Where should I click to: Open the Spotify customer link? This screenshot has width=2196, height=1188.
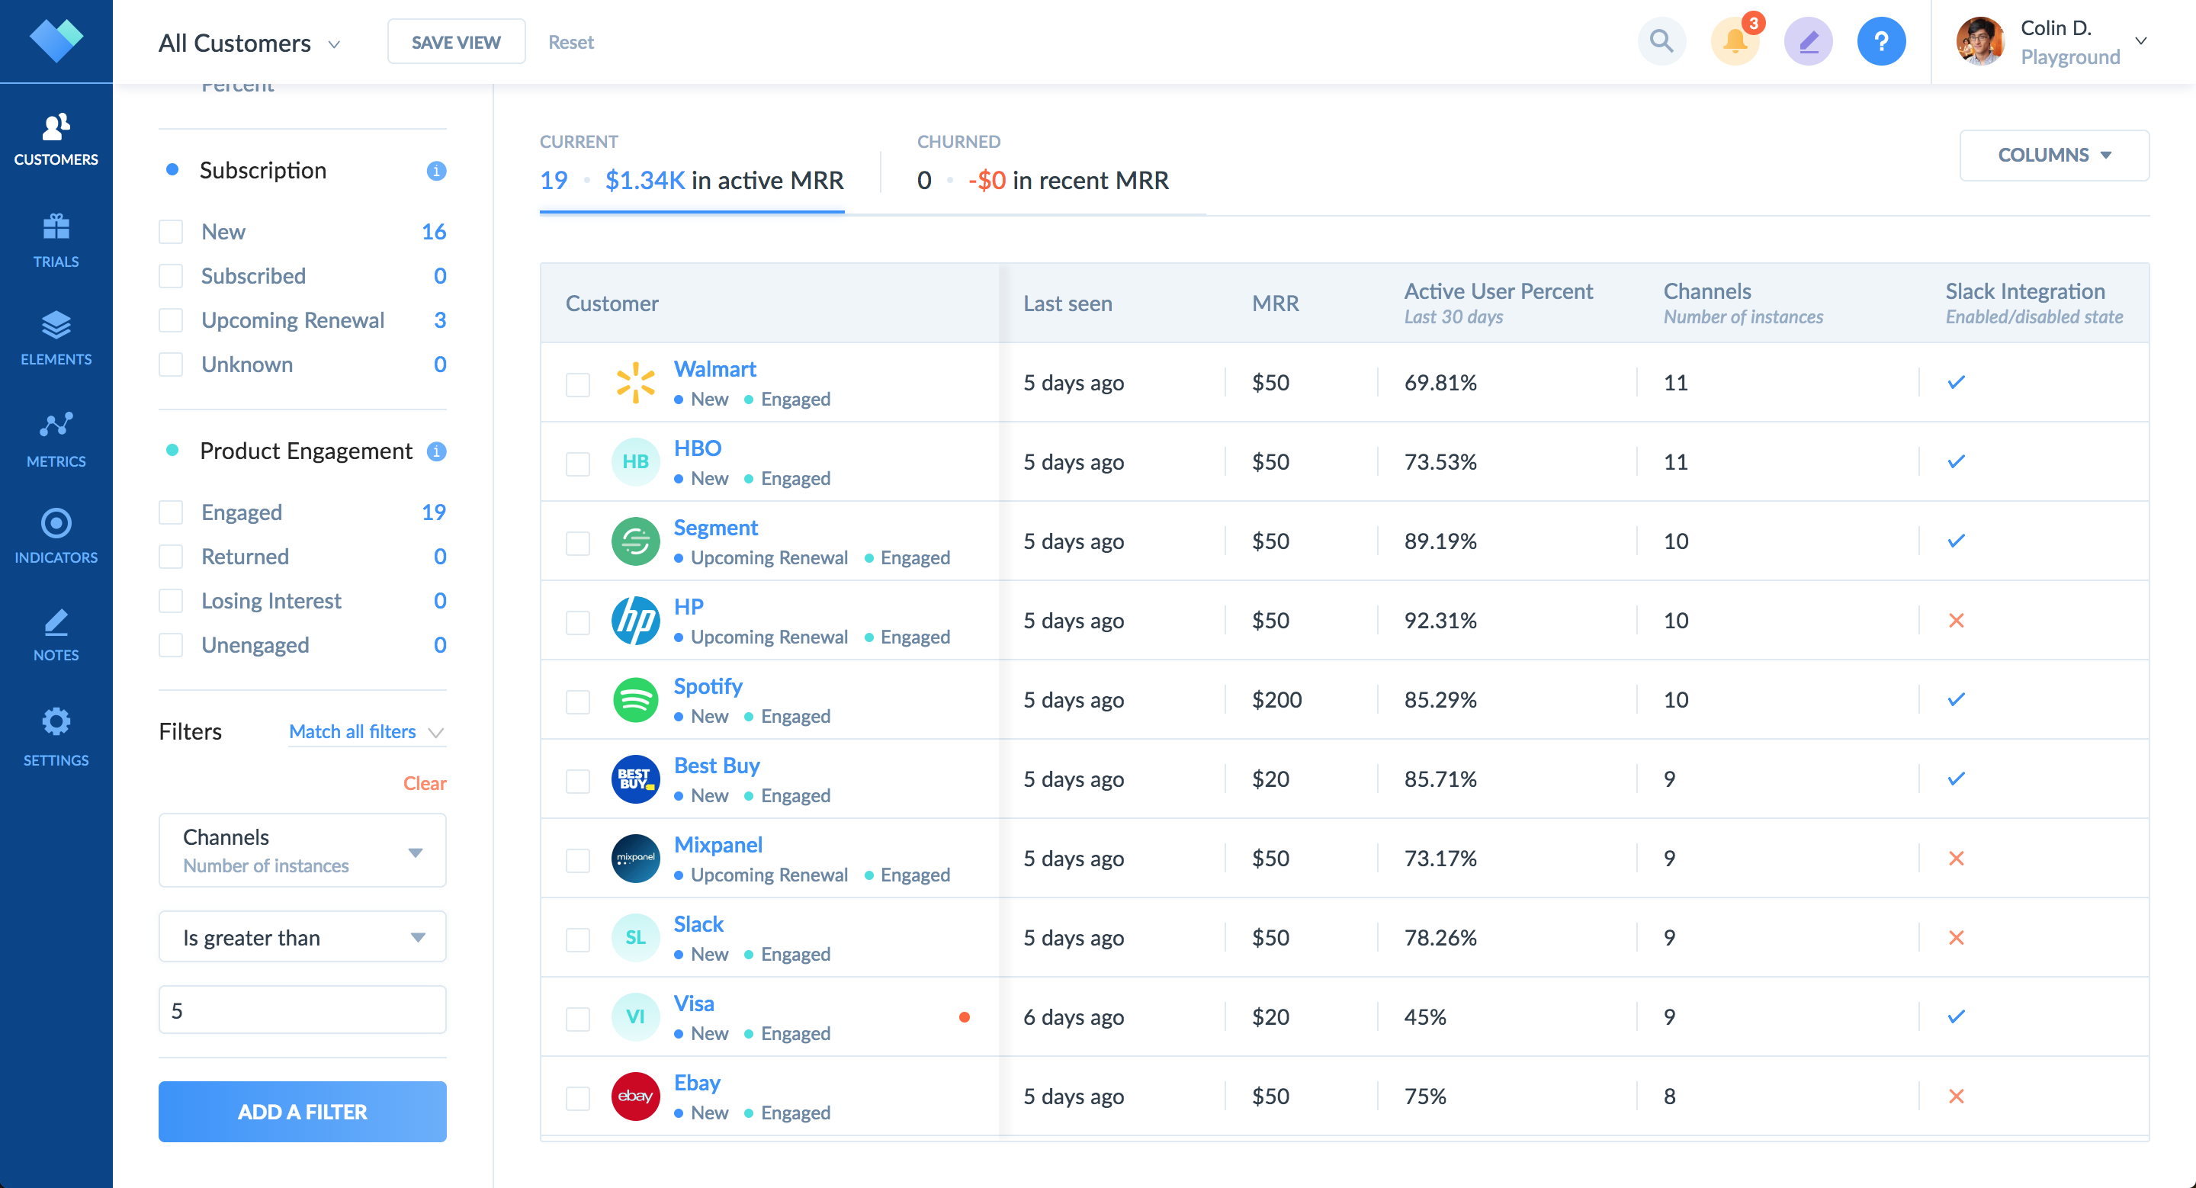point(708,686)
